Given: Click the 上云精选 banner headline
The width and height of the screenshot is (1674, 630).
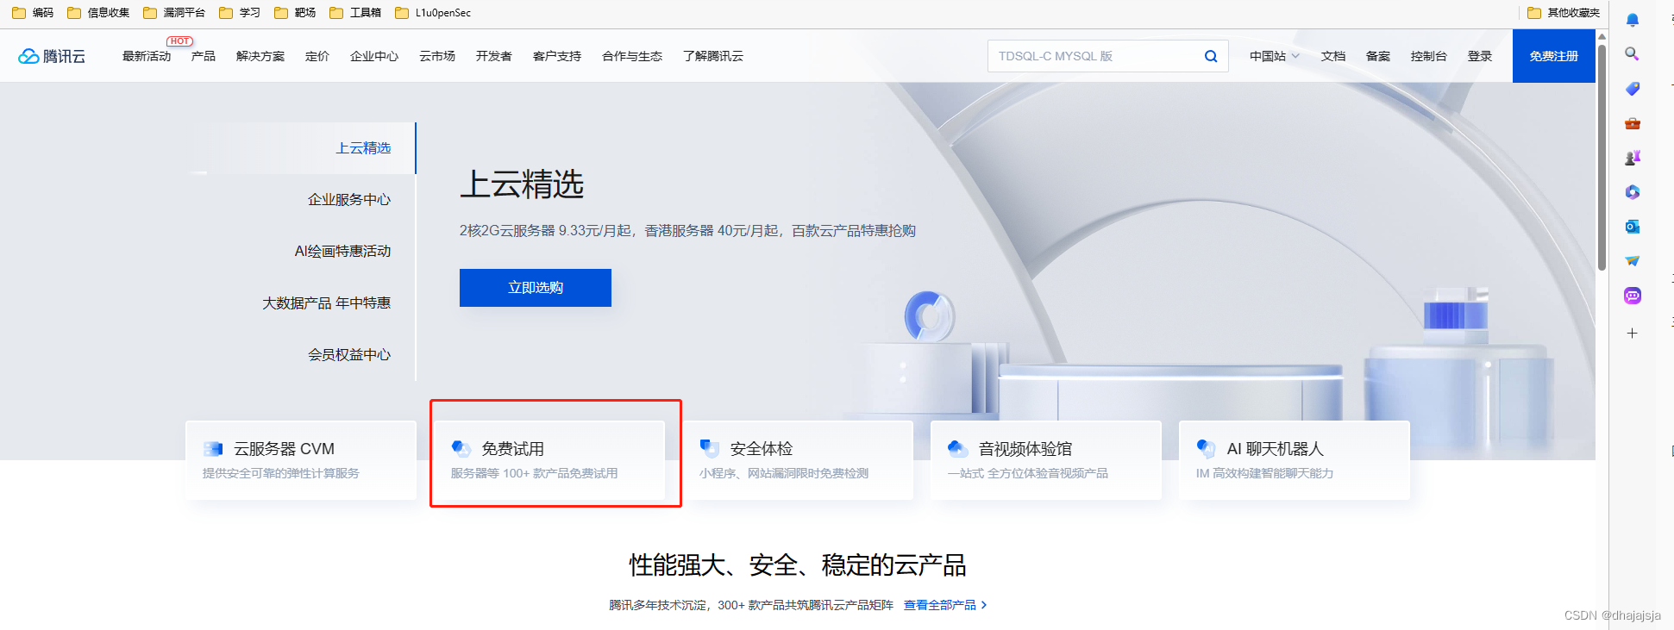Looking at the screenshot, I should click(522, 184).
